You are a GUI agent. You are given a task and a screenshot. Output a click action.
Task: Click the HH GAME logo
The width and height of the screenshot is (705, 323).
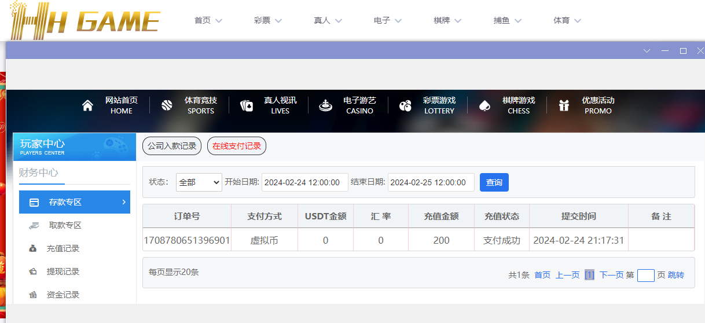85,20
